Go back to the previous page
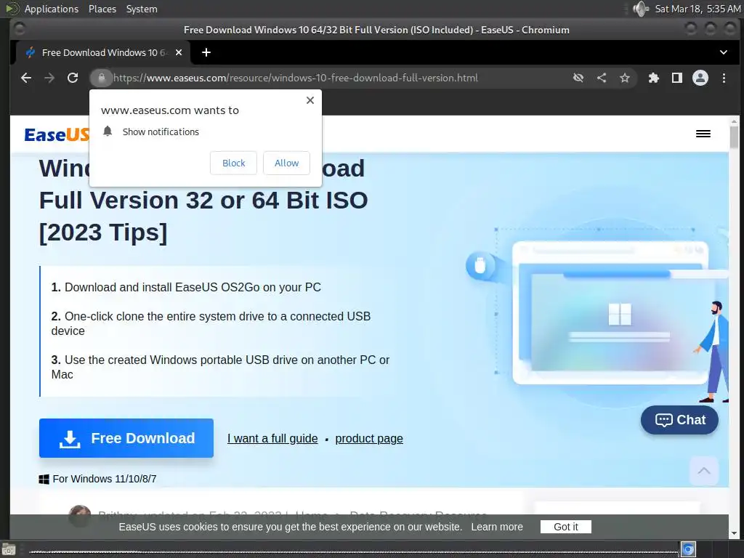Viewport: 744px width, 558px height. [x=26, y=78]
